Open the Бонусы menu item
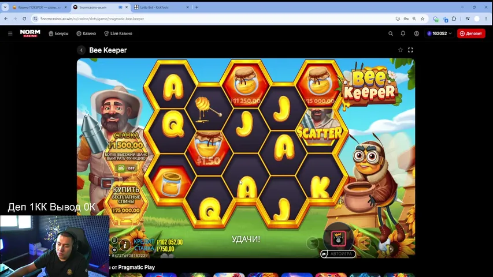This screenshot has width=493, height=277. [58, 33]
